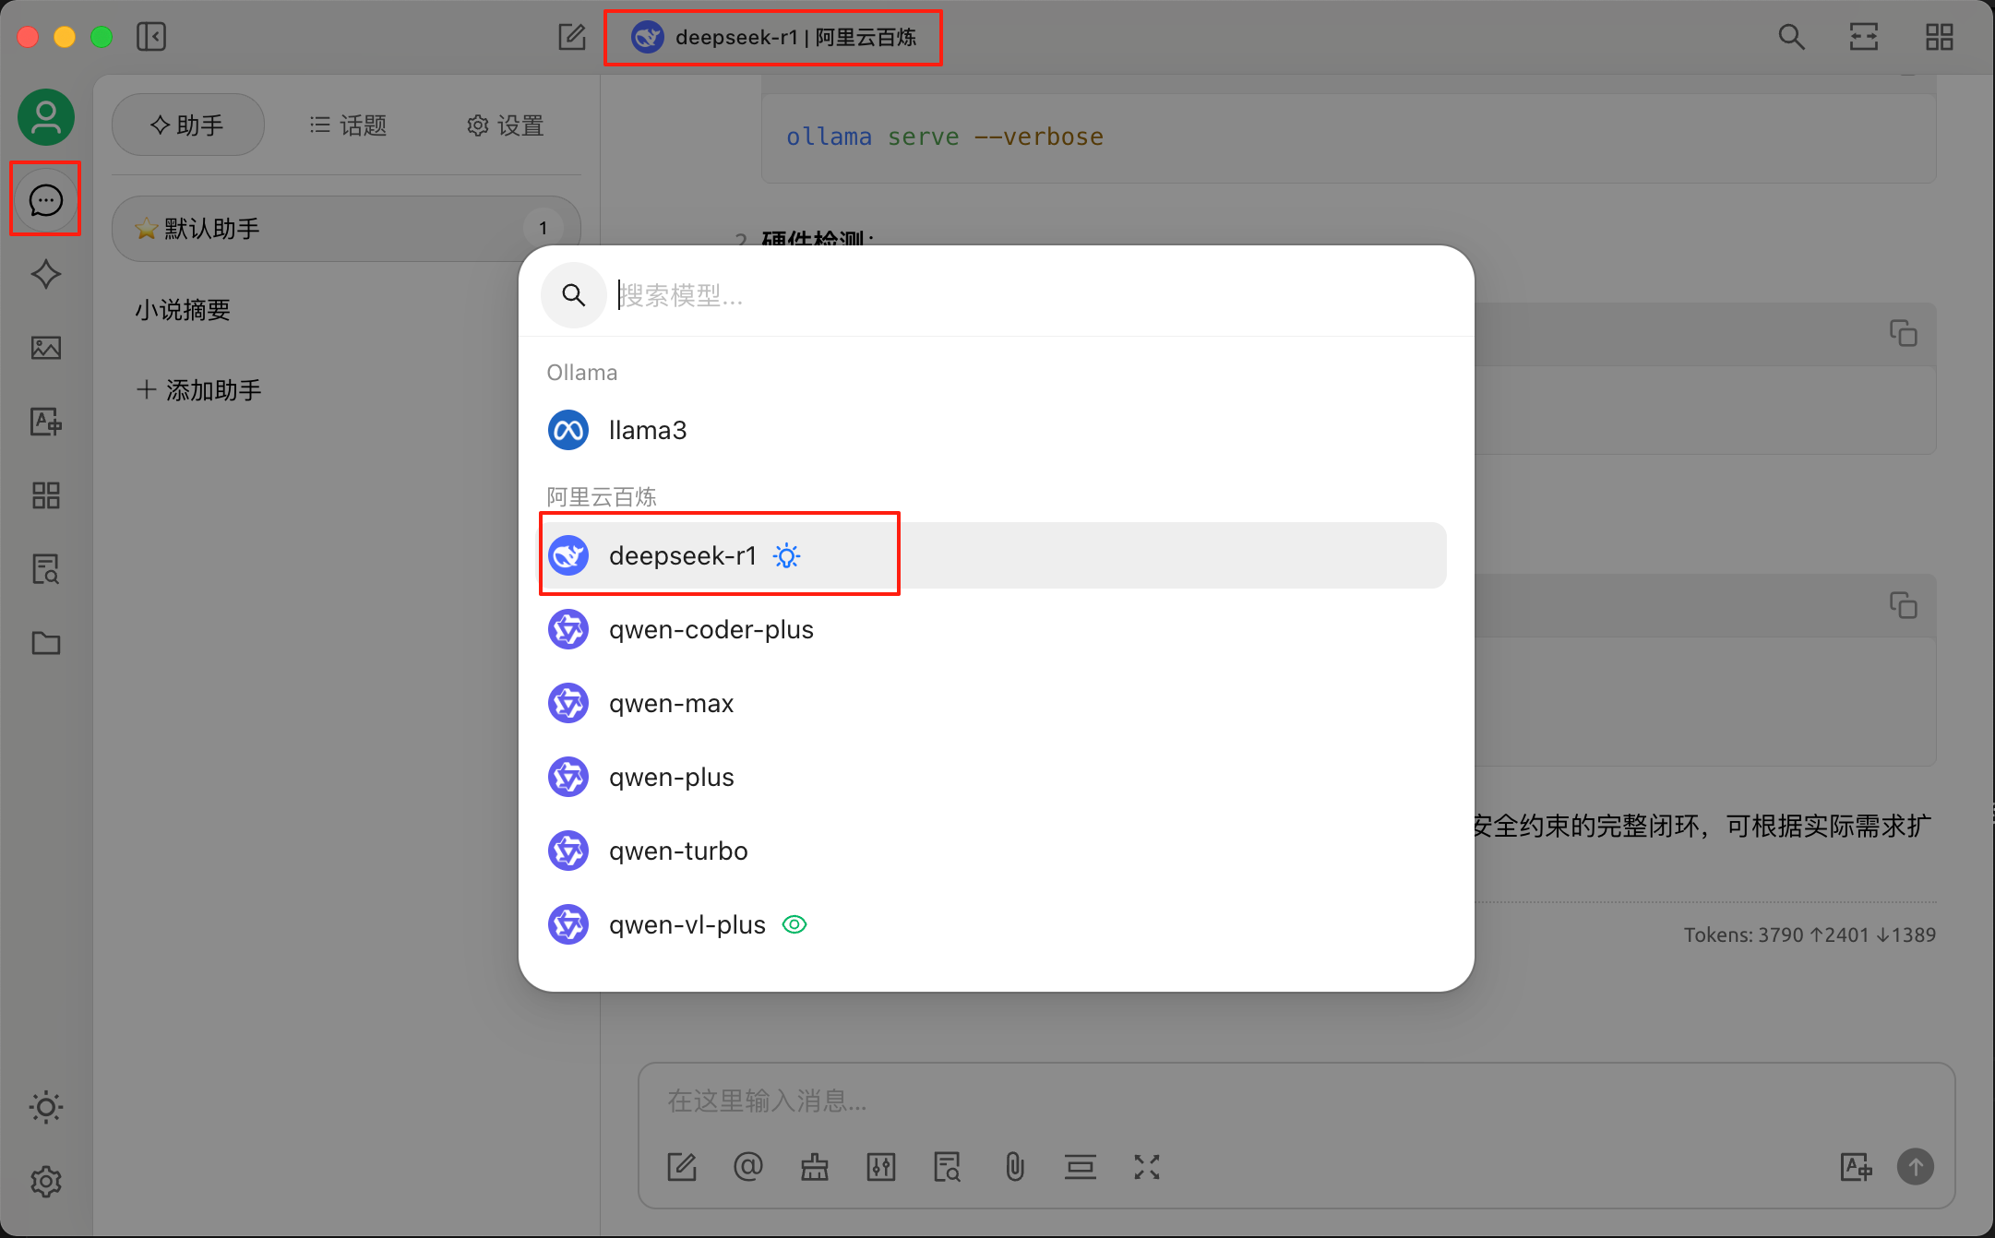Copy the upper code block
The width and height of the screenshot is (1995, 1238).
(1903, 333)
